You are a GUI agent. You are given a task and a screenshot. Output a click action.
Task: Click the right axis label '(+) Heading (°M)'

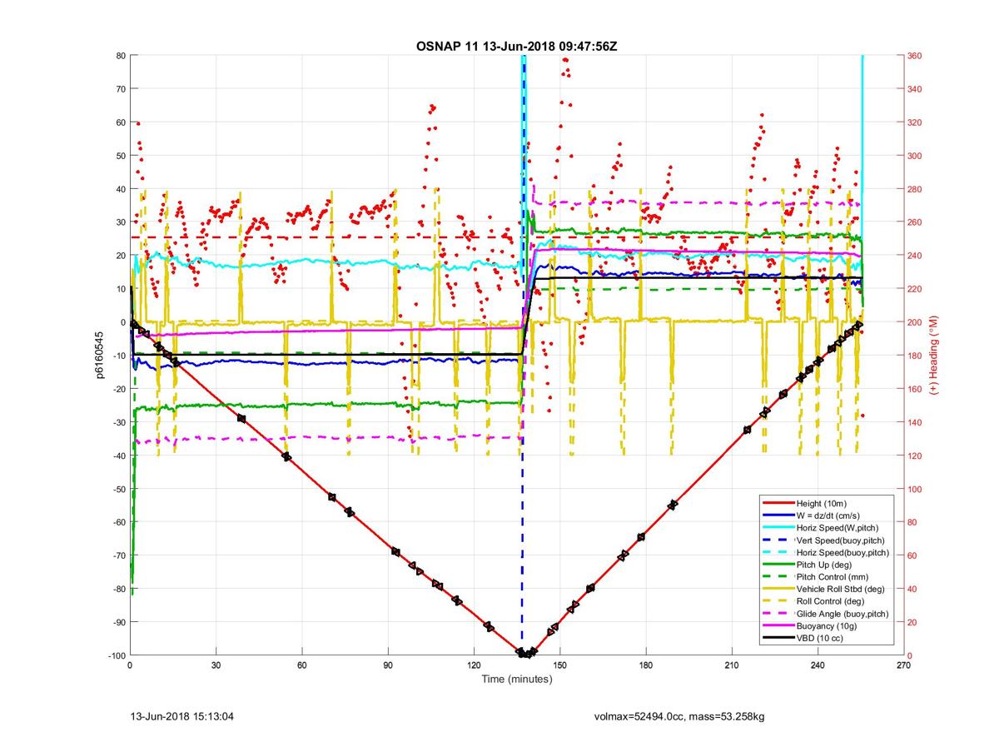click(x=933, y=355)
